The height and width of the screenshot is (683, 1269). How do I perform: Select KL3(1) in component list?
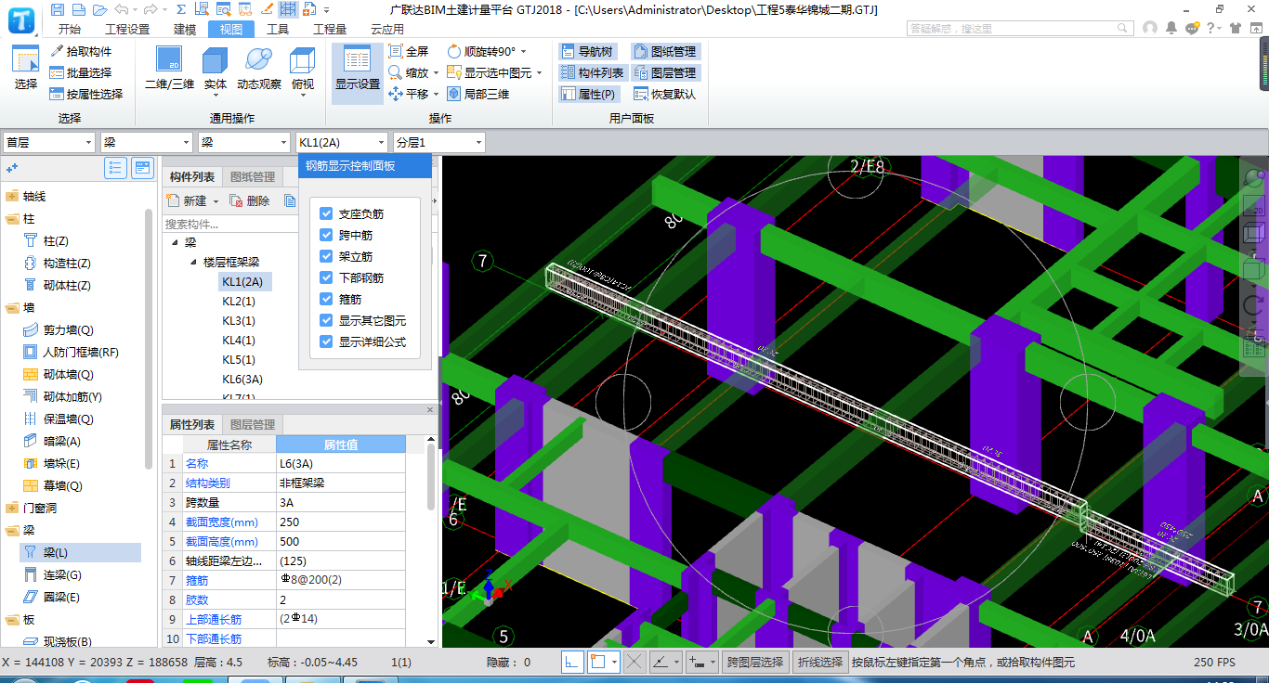point(239,321)
